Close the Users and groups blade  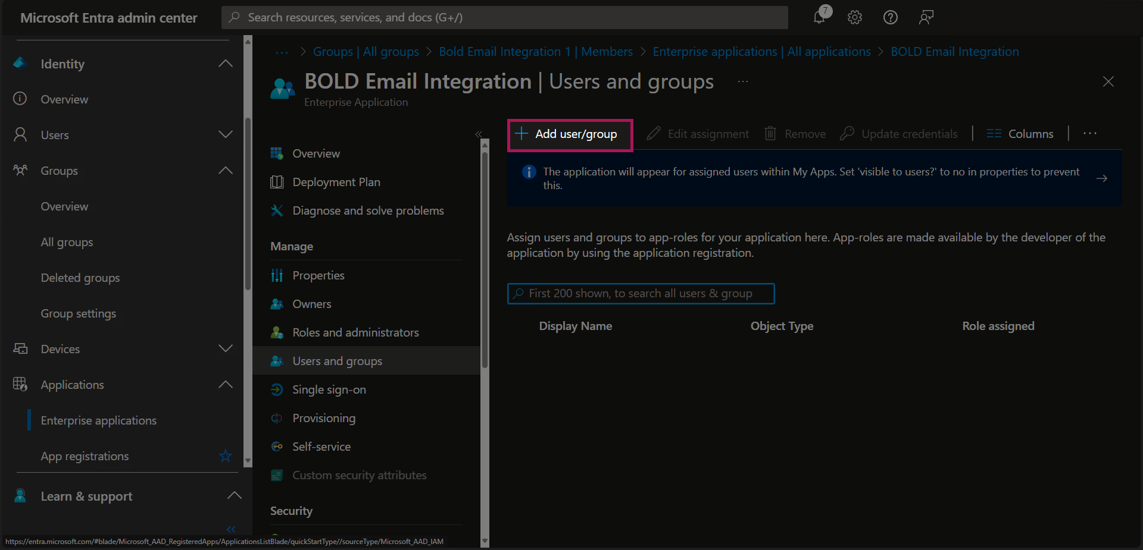point(1108,81)
